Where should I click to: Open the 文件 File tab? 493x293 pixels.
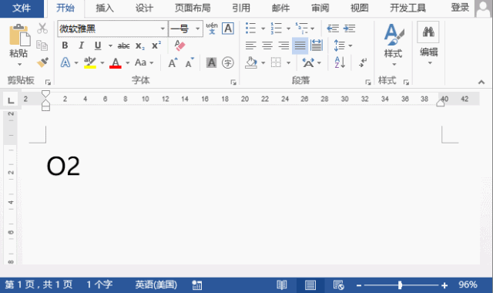[22, 8]
